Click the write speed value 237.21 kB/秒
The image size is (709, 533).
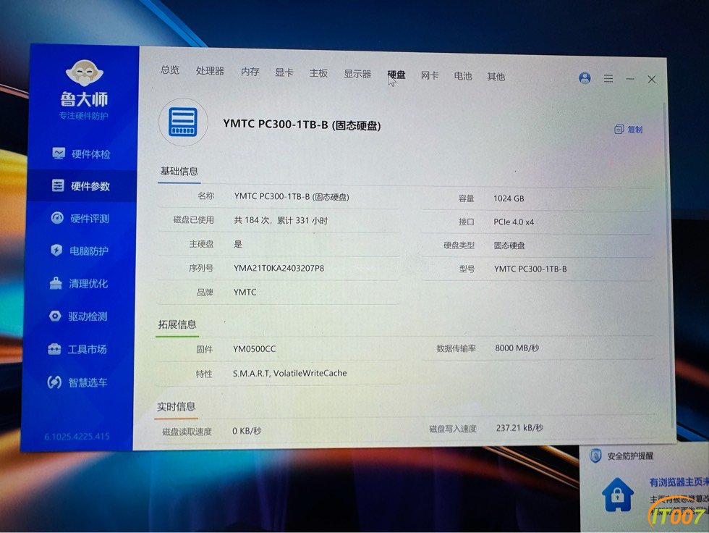coord(519,427)
